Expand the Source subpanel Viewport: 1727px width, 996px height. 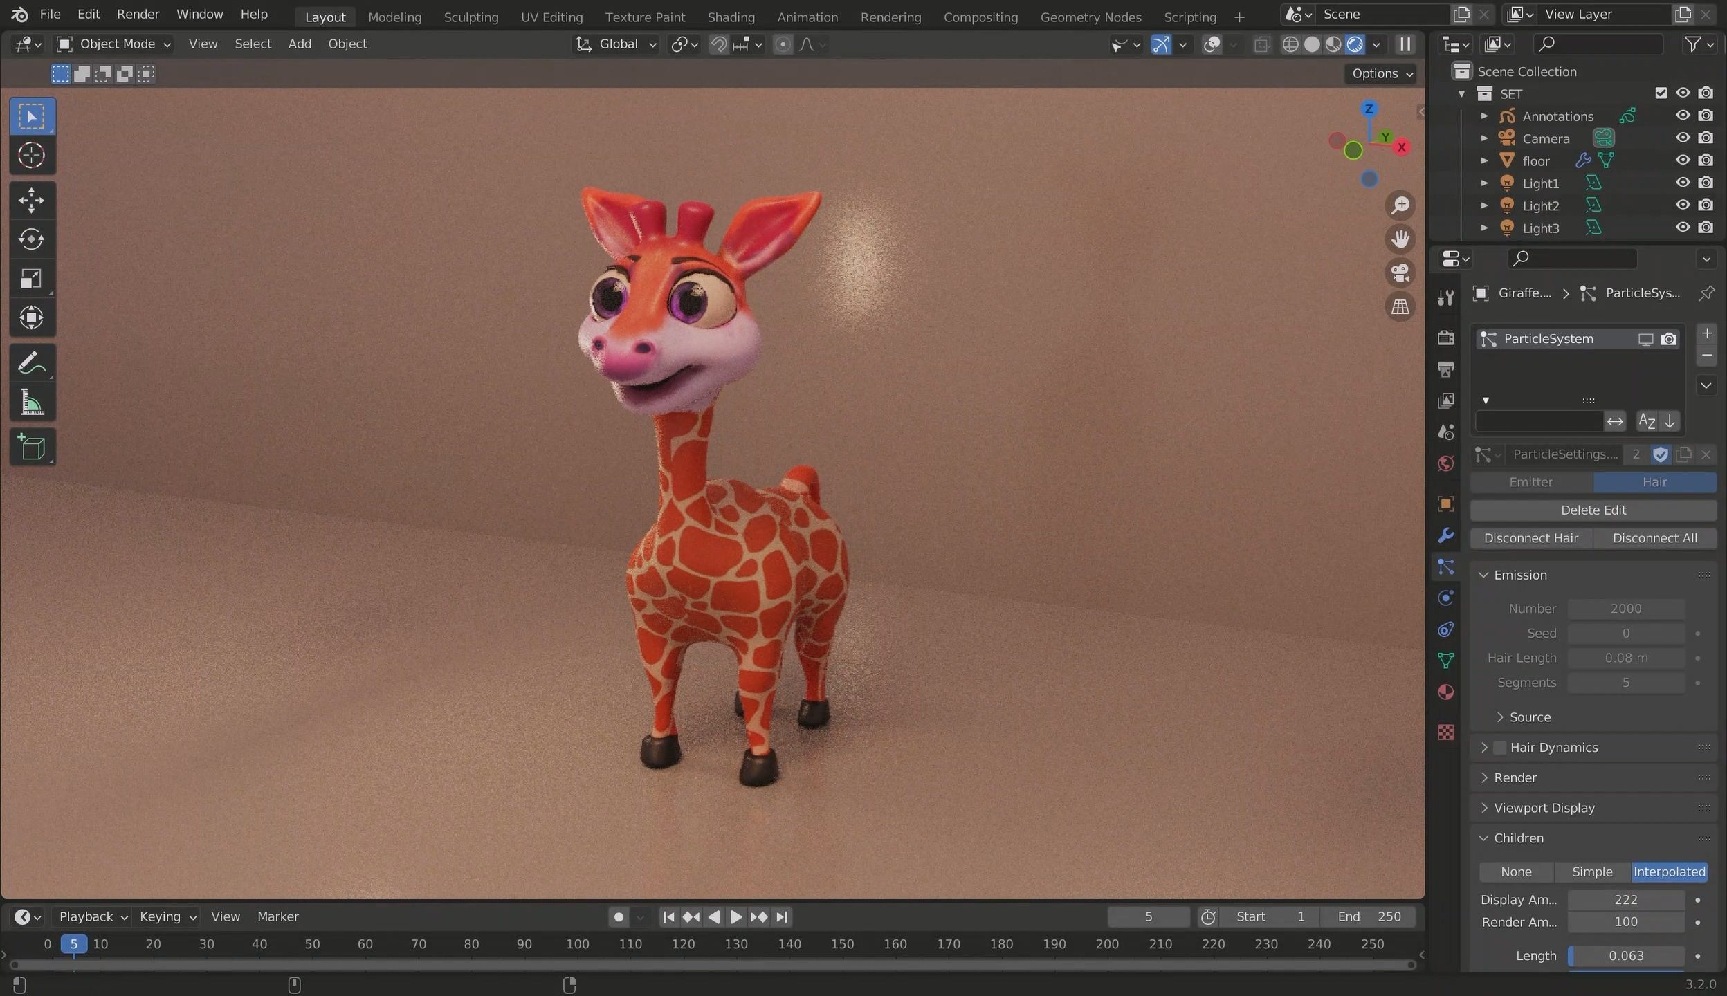click(1530, 717)
